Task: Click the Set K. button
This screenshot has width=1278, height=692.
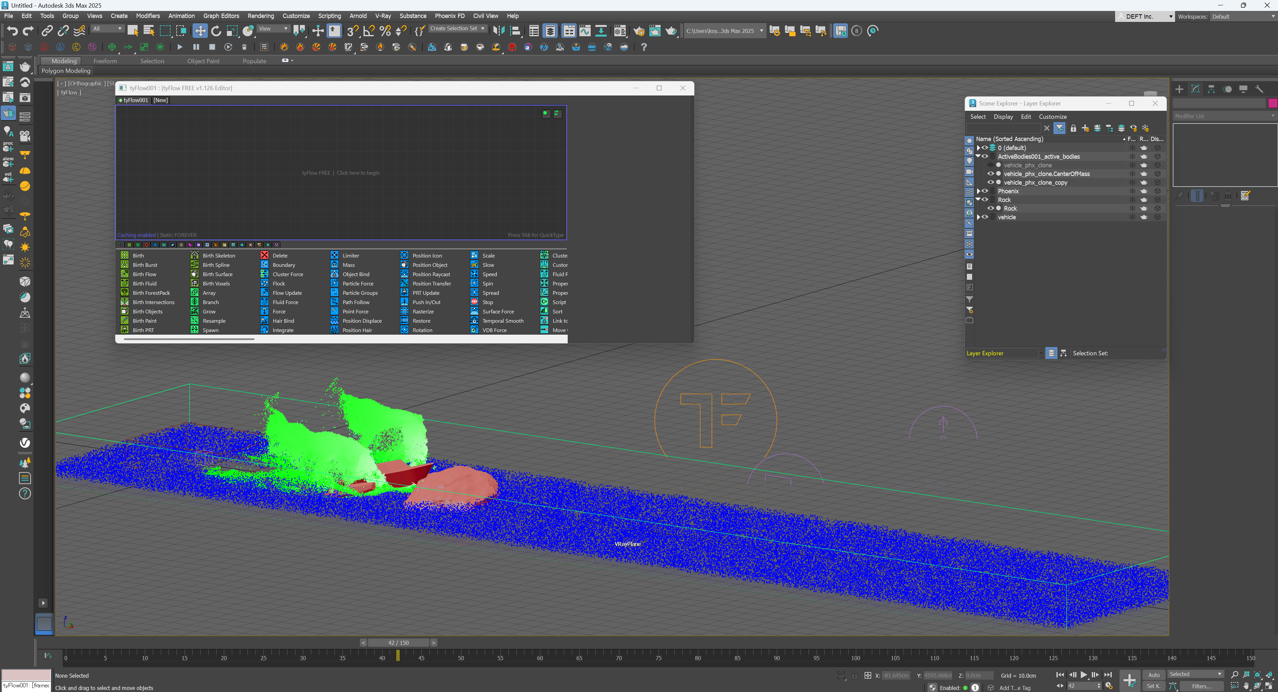Action: point(1154,686)
